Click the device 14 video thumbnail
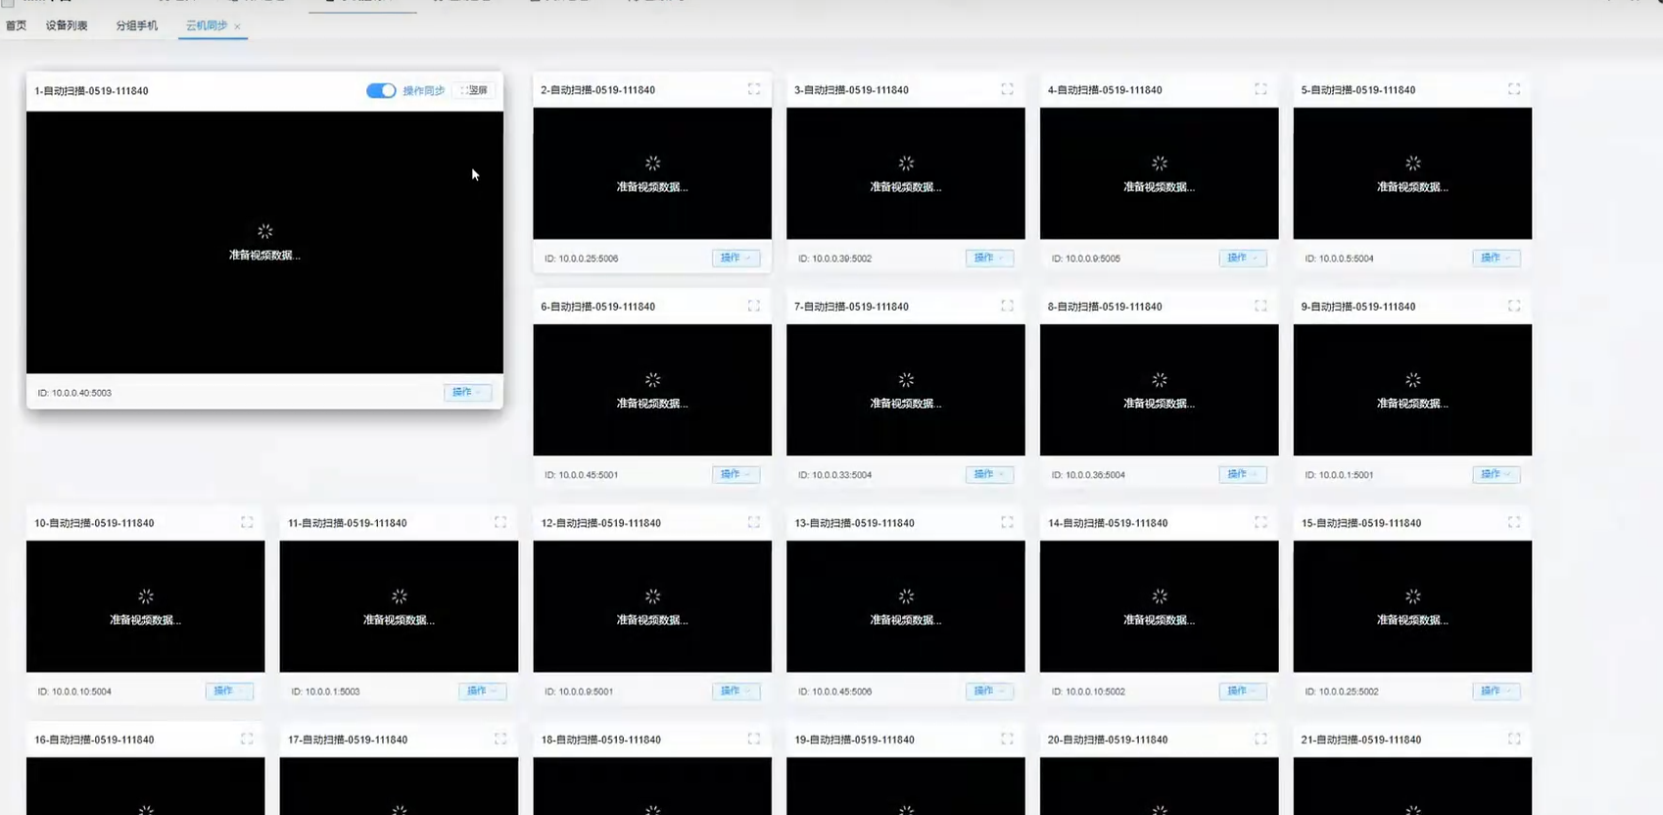Screen dimensions: 1663x815 coord(1159,606)
